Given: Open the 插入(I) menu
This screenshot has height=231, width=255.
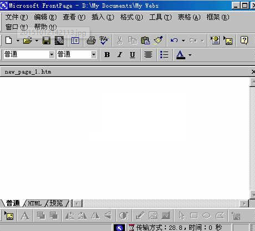Looking at the screenshot, I should [x=103, y=17].
